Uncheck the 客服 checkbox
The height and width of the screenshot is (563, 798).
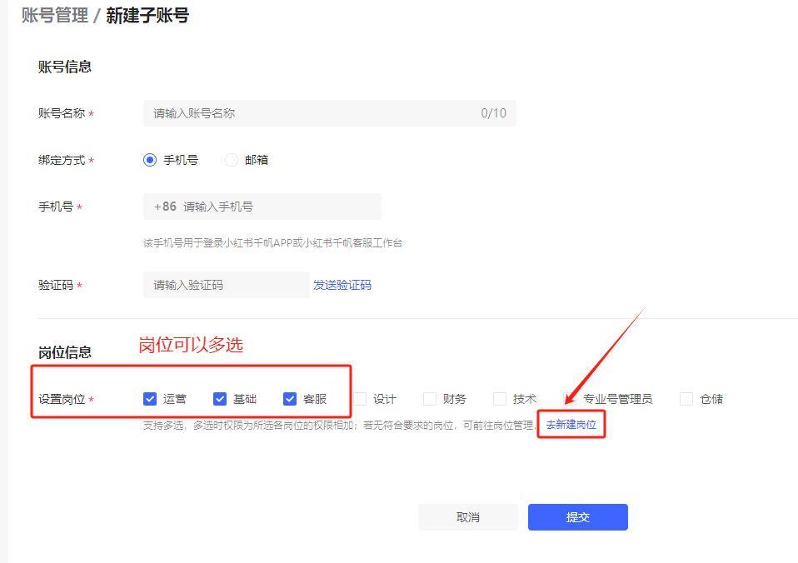290,399
